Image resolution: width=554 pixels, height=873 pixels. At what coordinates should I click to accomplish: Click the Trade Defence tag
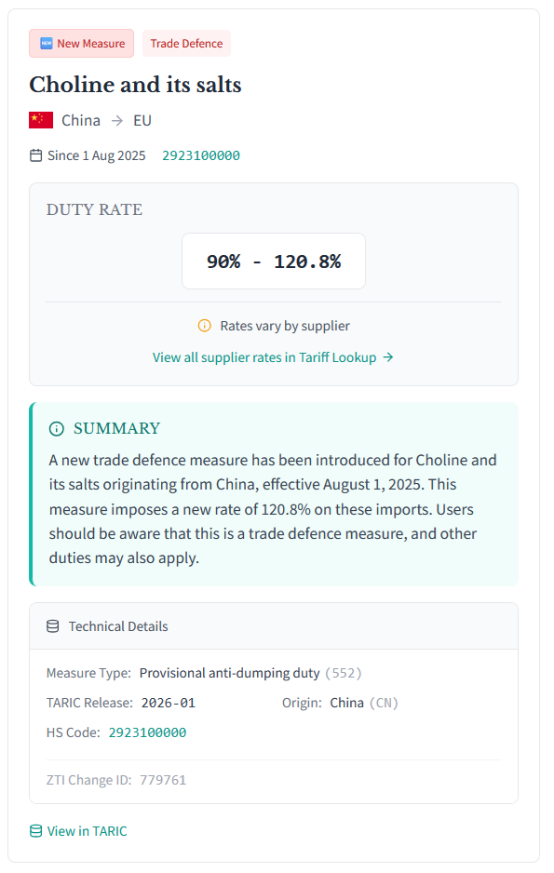(186, 43)
